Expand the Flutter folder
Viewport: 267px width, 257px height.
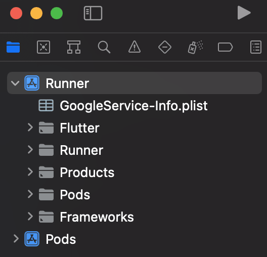(x=30, y=127)
